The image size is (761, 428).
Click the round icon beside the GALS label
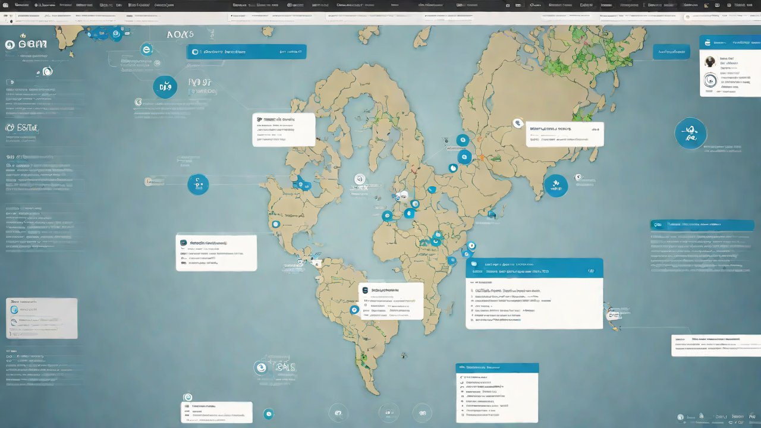coord(260,368)
